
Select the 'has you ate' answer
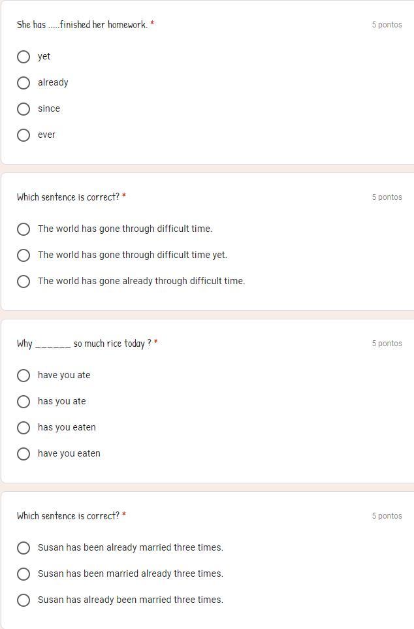coord(24,402)
